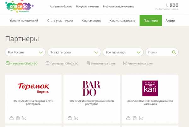Filter by Начисляет СПАСИБО
The width and height of the screenshot is (189, 127).
[24, 63]
